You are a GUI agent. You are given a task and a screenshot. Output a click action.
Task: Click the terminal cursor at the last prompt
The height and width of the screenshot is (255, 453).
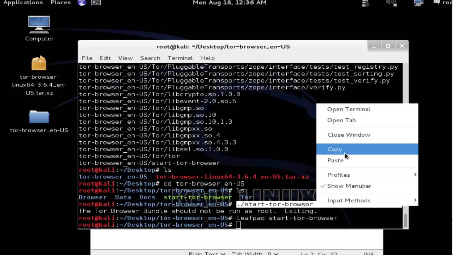(239, 225)
